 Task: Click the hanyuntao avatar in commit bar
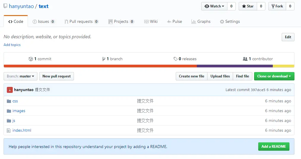(x=10, y=90)
